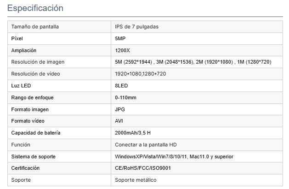Click the AVI video format value
The height and width of the screenshot is (189, 289).
pos(119,121)
